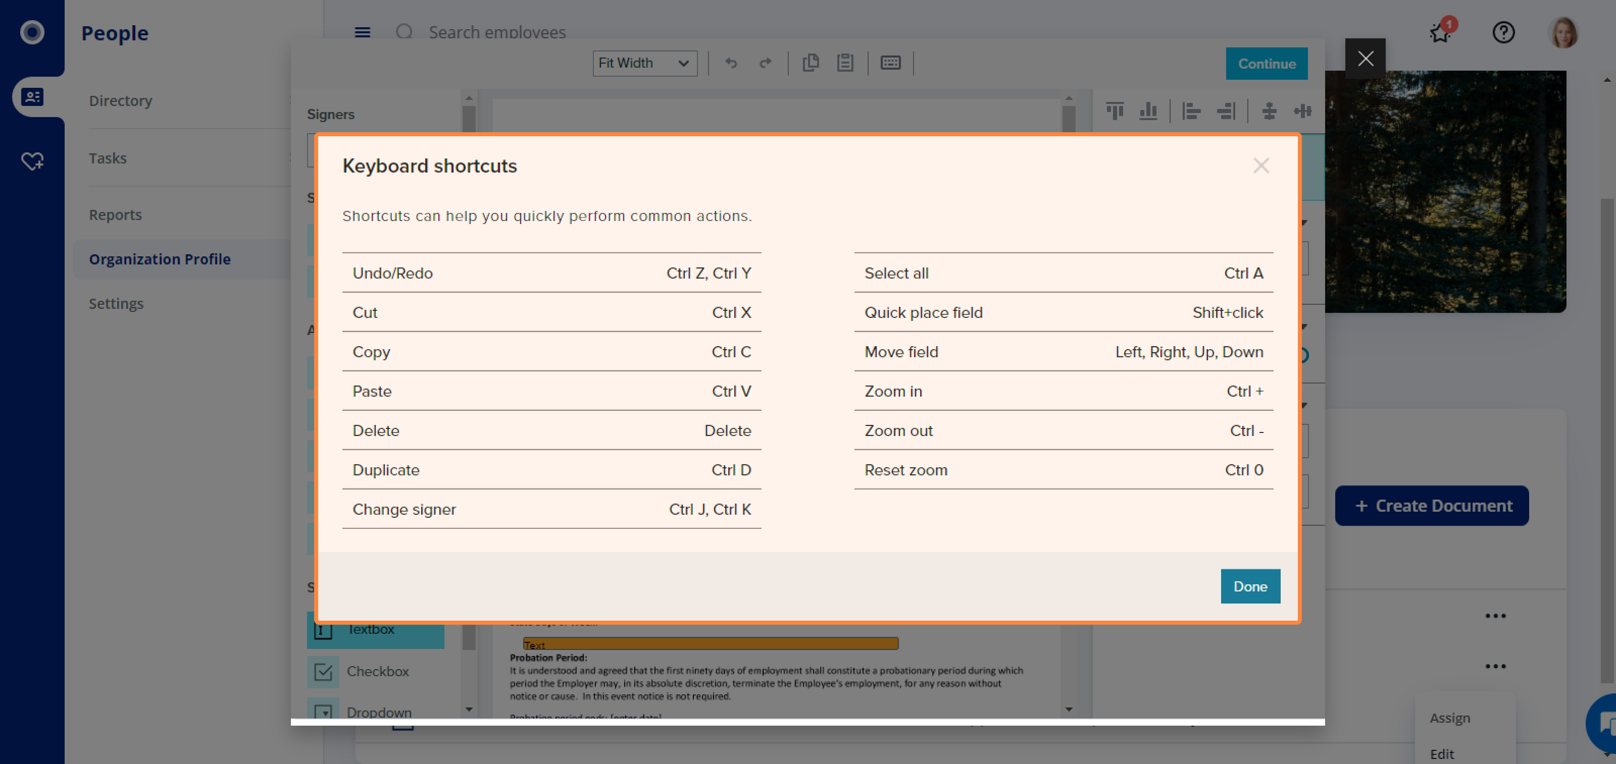This screenshot has width=1616, height=764.
Task: Click the undo arrow in the toolbar
Action: (731, 63)
